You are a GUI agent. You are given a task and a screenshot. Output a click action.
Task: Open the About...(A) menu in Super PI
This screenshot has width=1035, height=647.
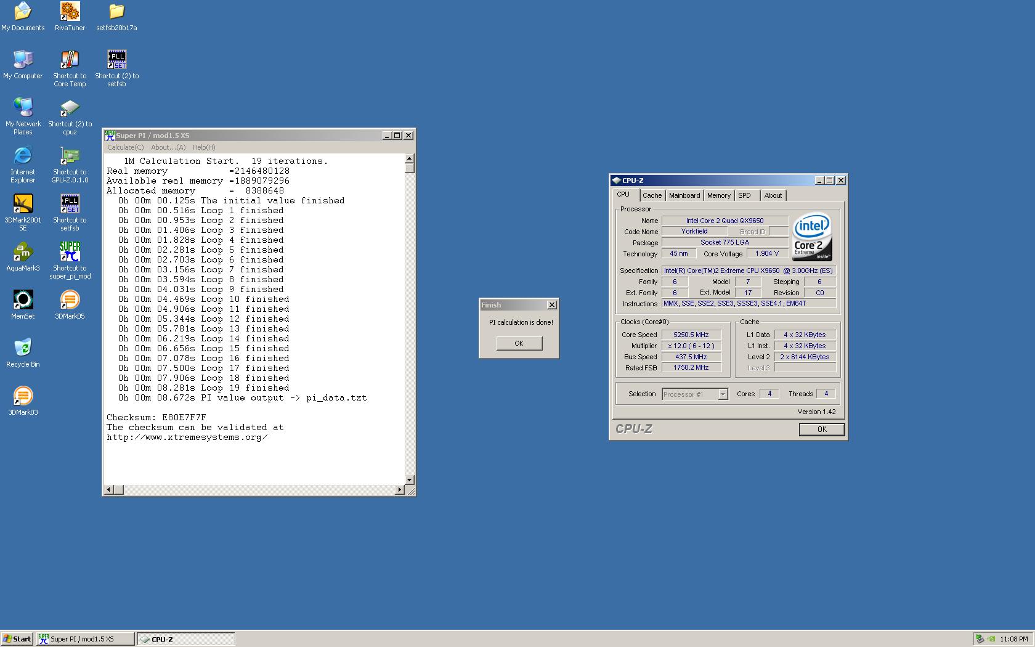tap(168, 147)
